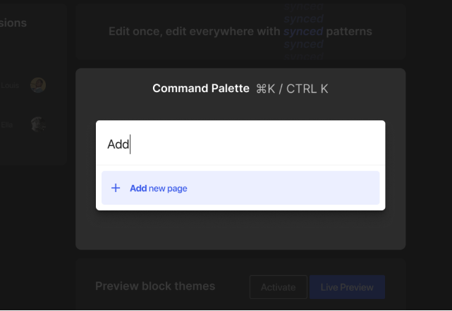
Task: Click the cut-off "sions" heading at left
Action: pos(13,23)
